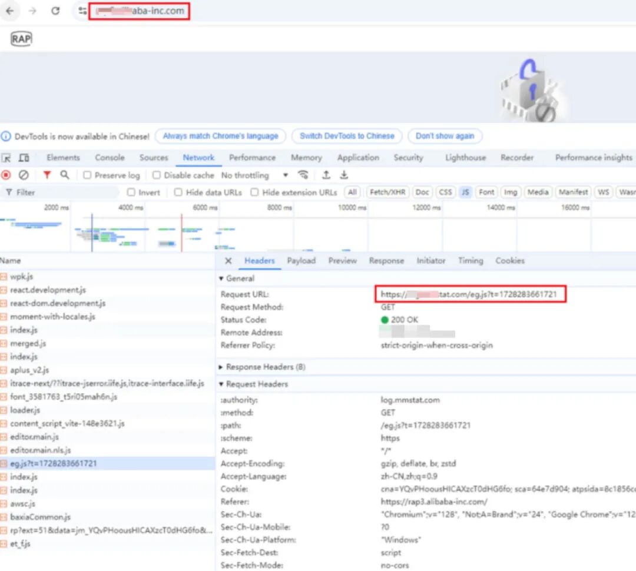The width and height of the screenshot is (636, 571).
Task: Click the RAP logo
Action: (21, 39)
